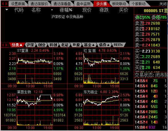
Task: Click the 买一 2.23 order row
Action: tap(150, 51)
